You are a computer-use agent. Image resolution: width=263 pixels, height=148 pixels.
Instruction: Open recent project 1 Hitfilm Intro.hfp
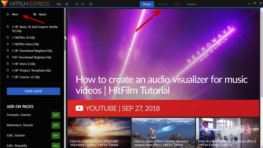point(25,44)
